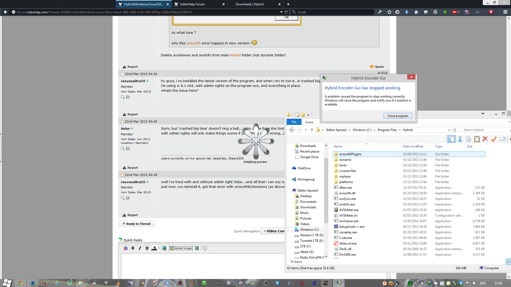
Task: Click the orange checkmark toolbar icon
Action: coord(494,139)
